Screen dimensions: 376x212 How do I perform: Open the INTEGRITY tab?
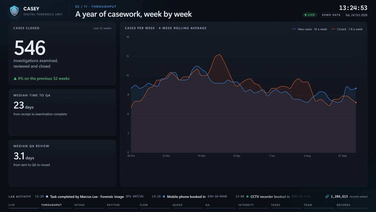[254, 205]
